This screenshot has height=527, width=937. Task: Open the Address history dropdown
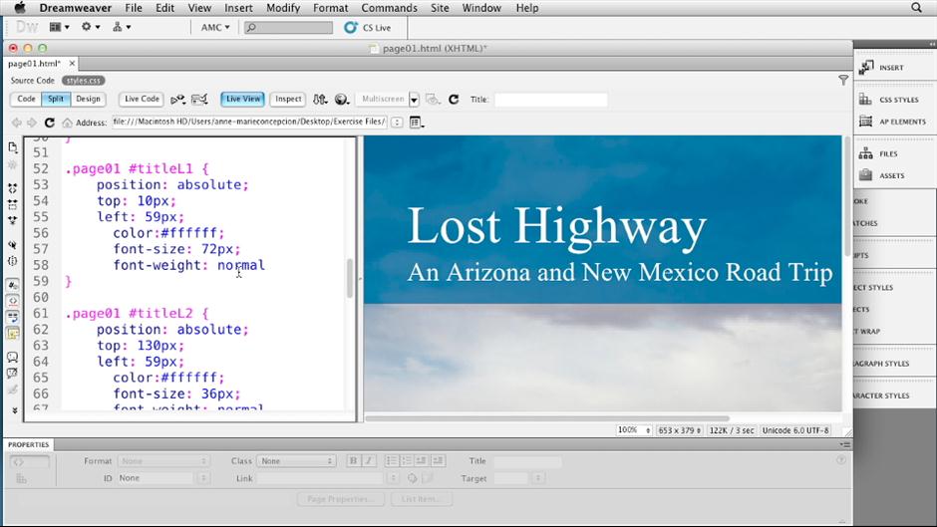397,123
